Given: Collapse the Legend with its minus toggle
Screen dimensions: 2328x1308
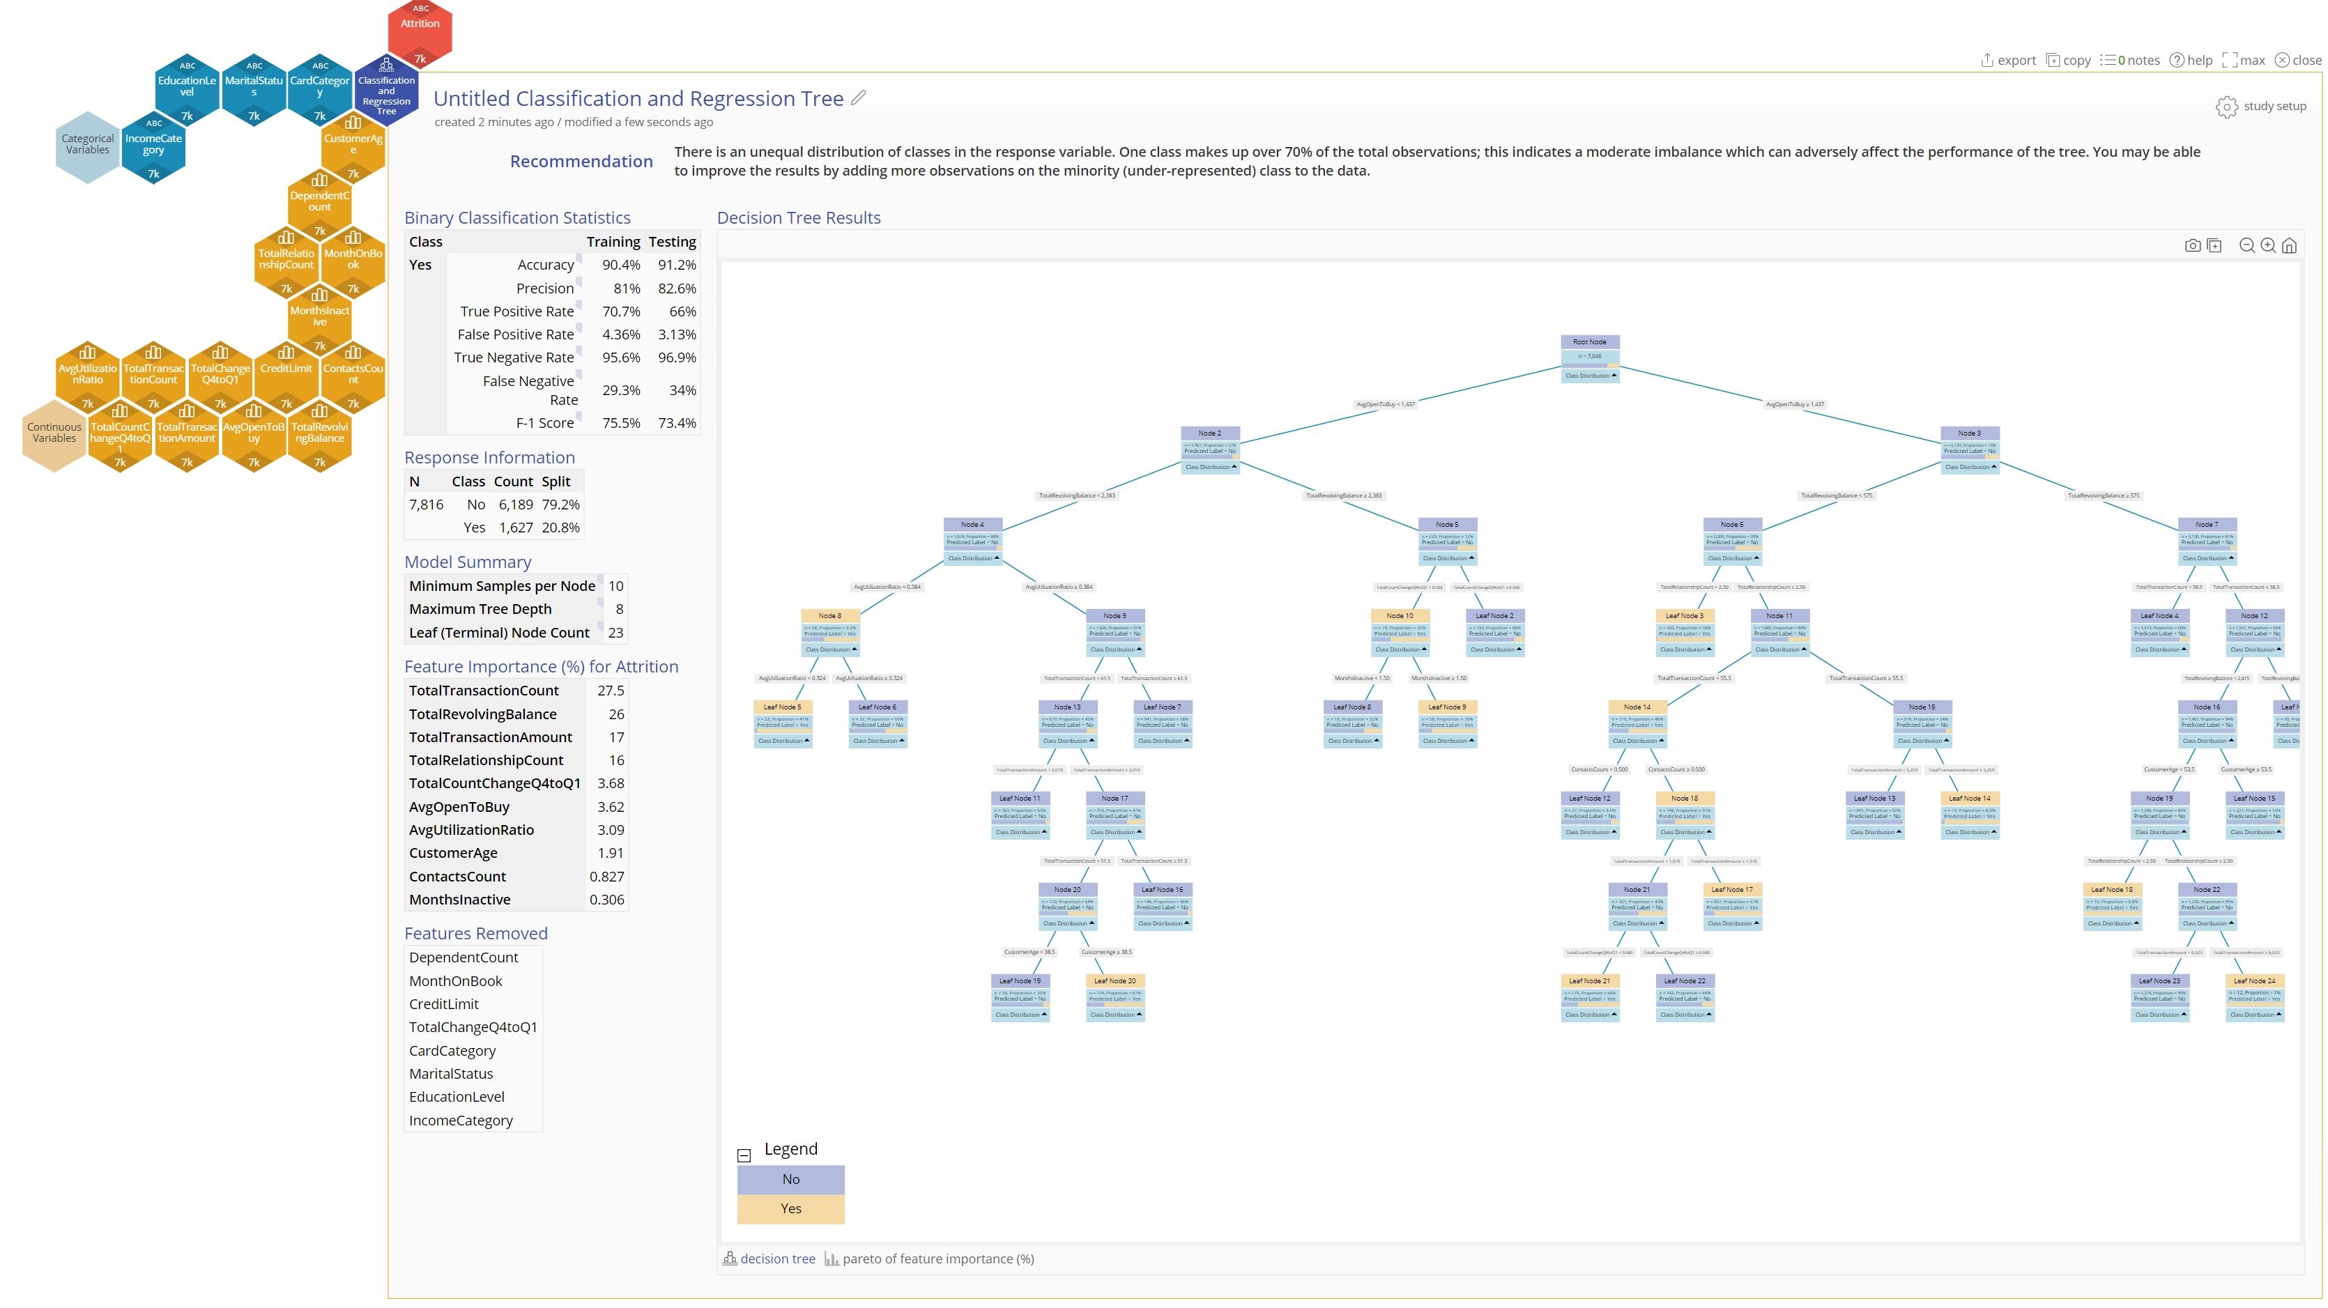Looking at the screenshot, I should click(x=743, y=1155).
